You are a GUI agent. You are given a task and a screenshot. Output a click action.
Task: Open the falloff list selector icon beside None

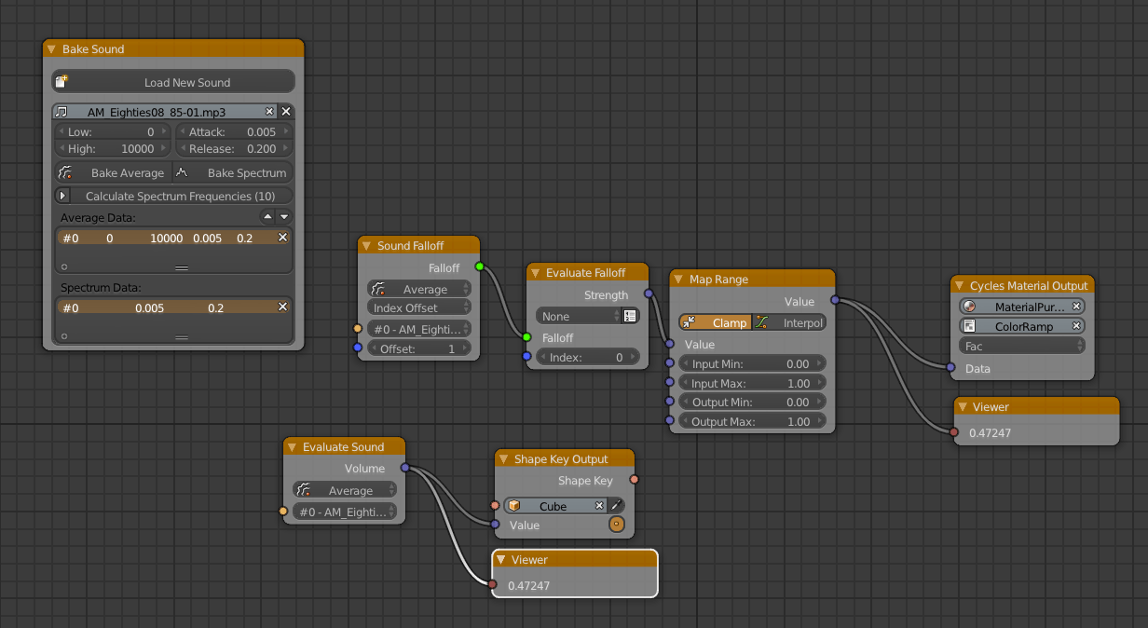[631, 316]
